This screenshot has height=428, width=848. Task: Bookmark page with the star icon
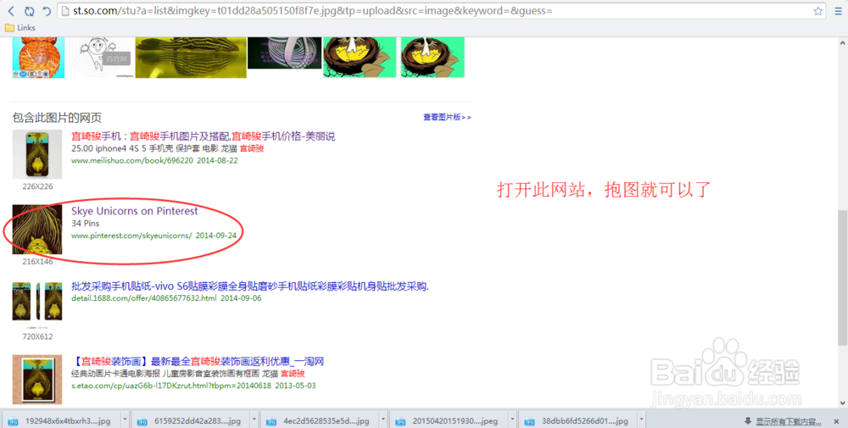(x=817, y=11)
